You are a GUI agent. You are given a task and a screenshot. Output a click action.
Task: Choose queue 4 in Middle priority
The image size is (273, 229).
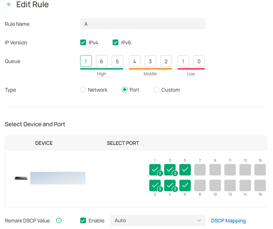pyautogui.click(x=134, y=61)
